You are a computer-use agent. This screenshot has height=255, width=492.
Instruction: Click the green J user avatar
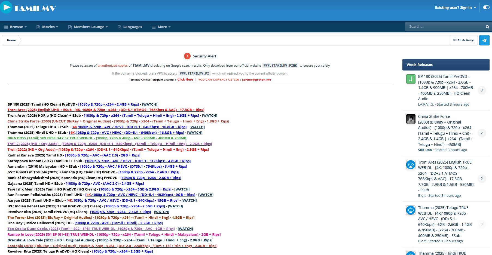pos(411,79)
